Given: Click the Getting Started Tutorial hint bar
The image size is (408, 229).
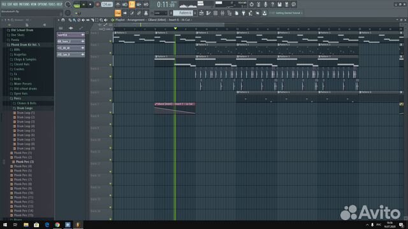Looking at the screenshot, I should 286,13.
